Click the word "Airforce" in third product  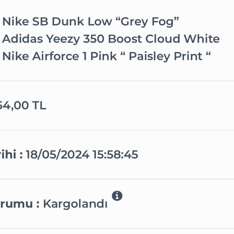tap(56, 56)
